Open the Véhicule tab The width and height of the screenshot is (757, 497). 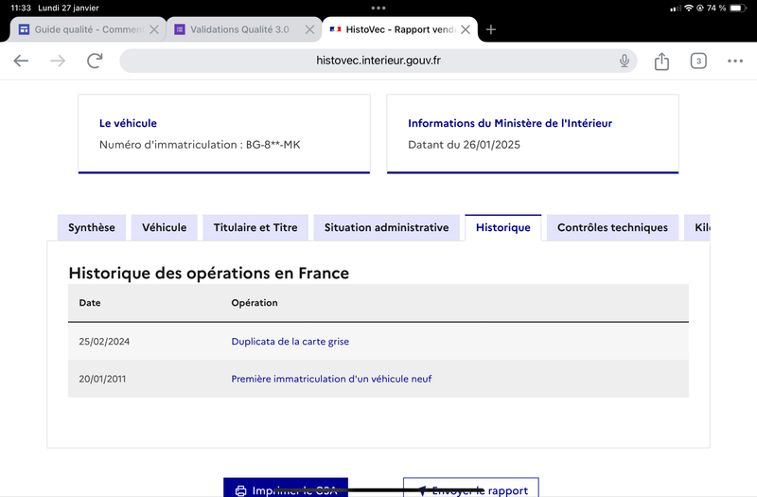tap(164, 227)
